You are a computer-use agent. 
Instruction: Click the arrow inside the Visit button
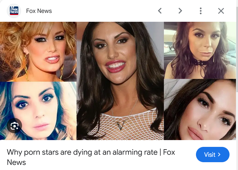[219, 154]
